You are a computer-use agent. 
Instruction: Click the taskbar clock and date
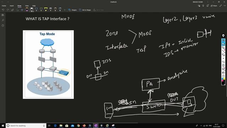[217, 126]
